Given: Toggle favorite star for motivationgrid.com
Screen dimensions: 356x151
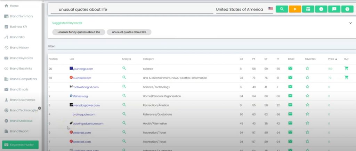Looking at the screenshot, I should click(x=307, y=87).
